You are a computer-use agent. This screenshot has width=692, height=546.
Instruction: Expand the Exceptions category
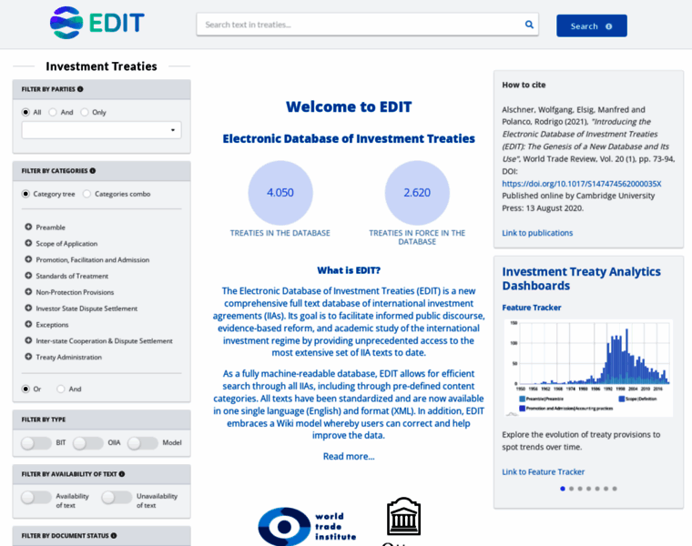[28, 324]
